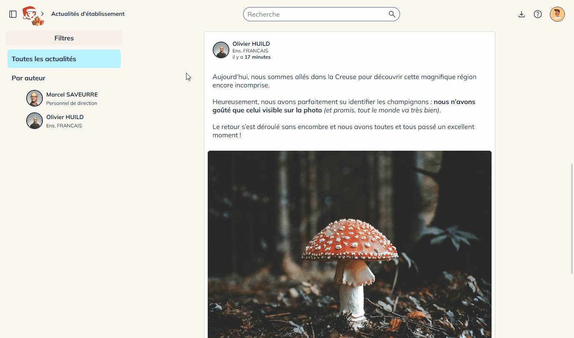Click the vertical page scrollbar
The height and width of the screenshot is (338, 574).
coord(571,216)
